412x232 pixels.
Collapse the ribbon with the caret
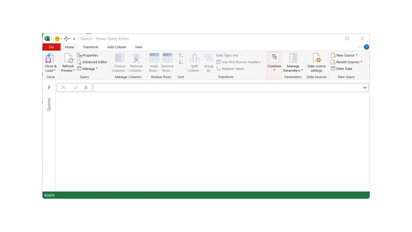(x=360, y=47)
